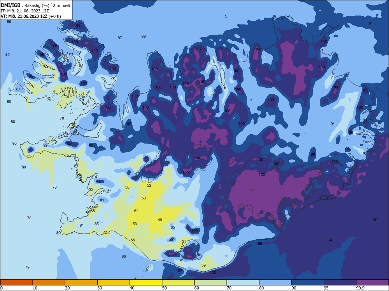Click the '70' legend tick label
The width and height of the screenshot is (389, 291).
coord(229,288)
